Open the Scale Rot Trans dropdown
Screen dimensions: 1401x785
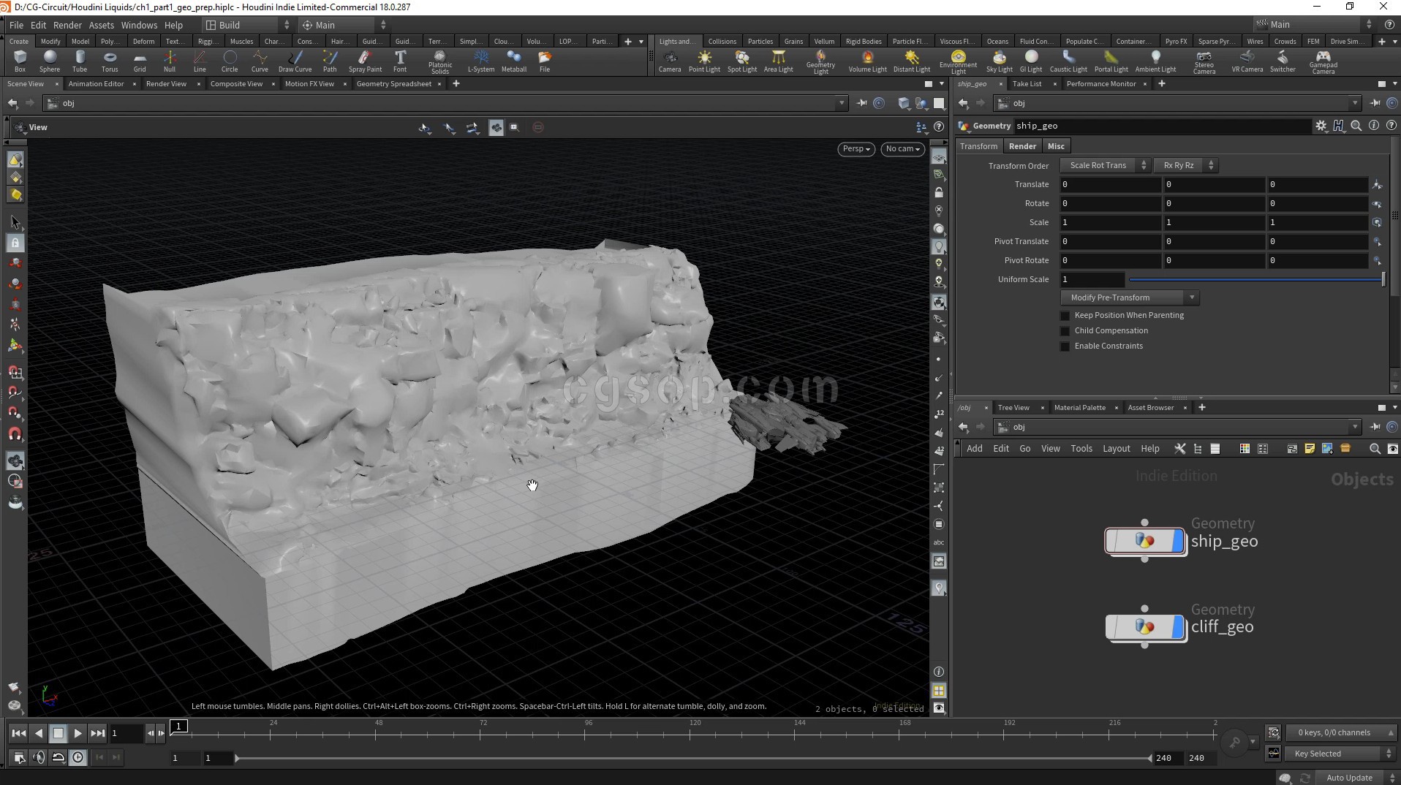point(1105,166)
